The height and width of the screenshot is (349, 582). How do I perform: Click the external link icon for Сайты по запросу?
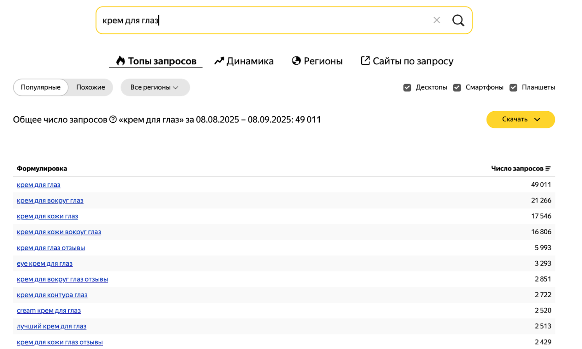pyautogui.click(x=365, y=60)
